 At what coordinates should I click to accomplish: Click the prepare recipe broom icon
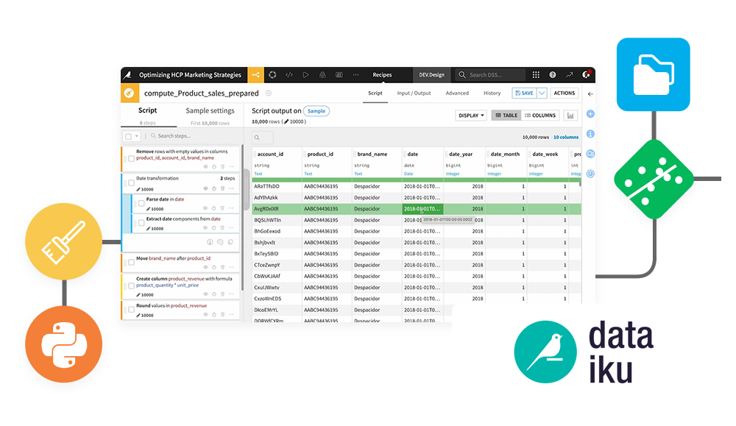point(129,93)
